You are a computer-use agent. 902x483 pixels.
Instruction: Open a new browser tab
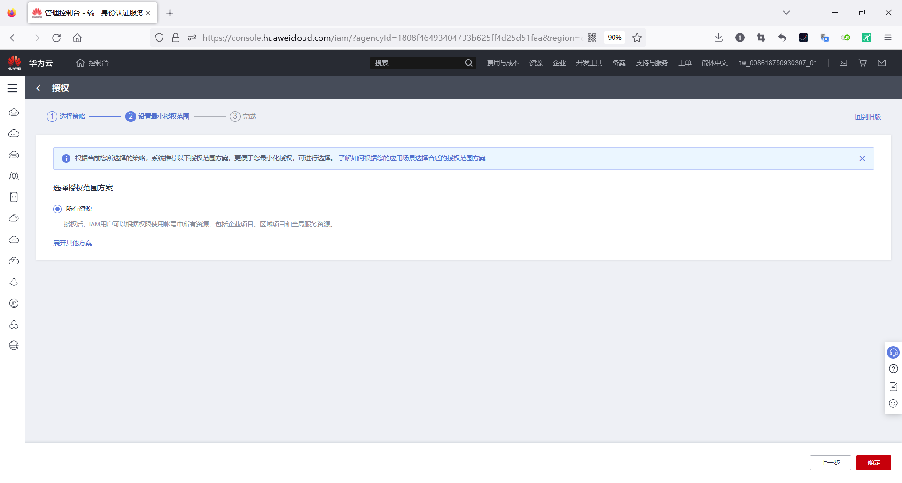[x=170, y=13]
